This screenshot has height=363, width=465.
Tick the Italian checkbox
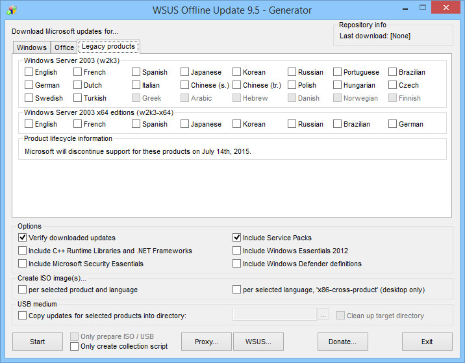coord(136,85)
